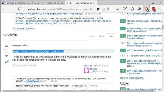The image size is (164, 92).
Task: Switch to the Google search tab
Action: coord(49,3)
